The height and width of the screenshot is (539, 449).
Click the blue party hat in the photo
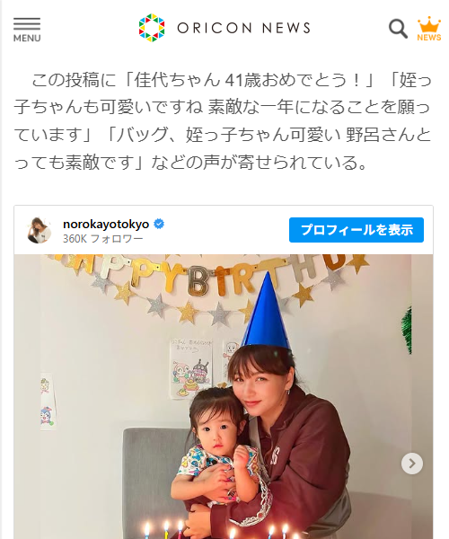265,311
